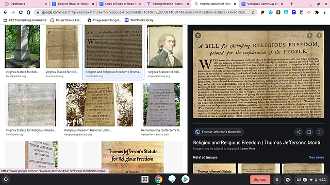
Task: Click the microphone dictation icon
Action: 277,180
